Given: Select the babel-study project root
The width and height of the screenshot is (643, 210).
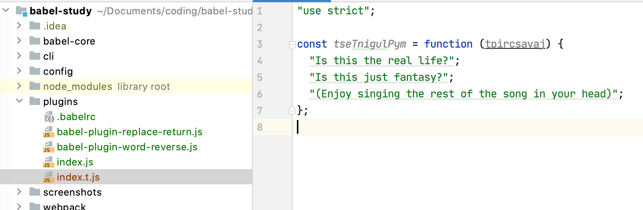Looking at the screenshot, I should [x=61, y=11].
